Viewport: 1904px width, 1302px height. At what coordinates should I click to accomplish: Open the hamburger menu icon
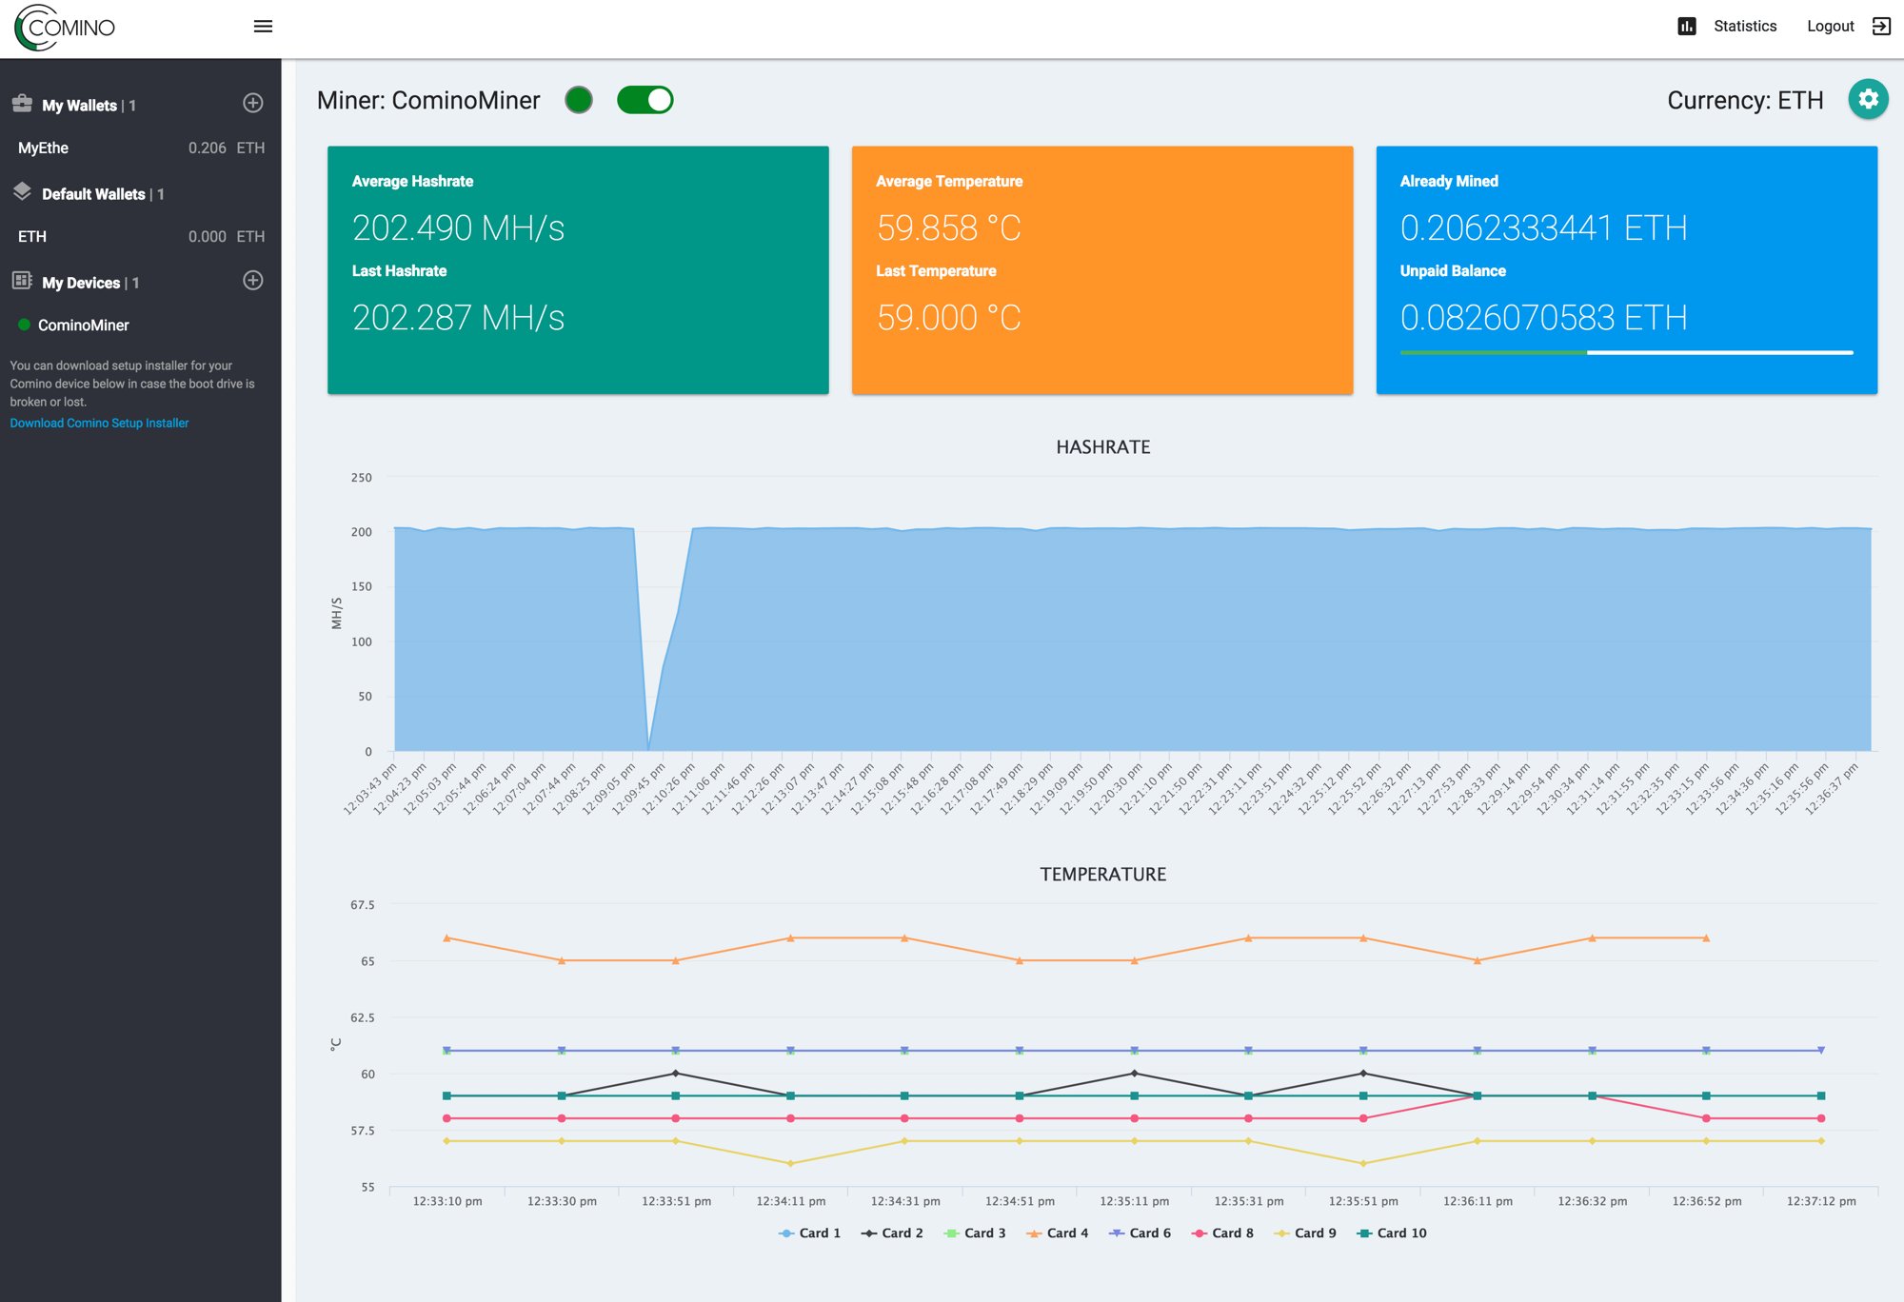(x=263, y=27)
